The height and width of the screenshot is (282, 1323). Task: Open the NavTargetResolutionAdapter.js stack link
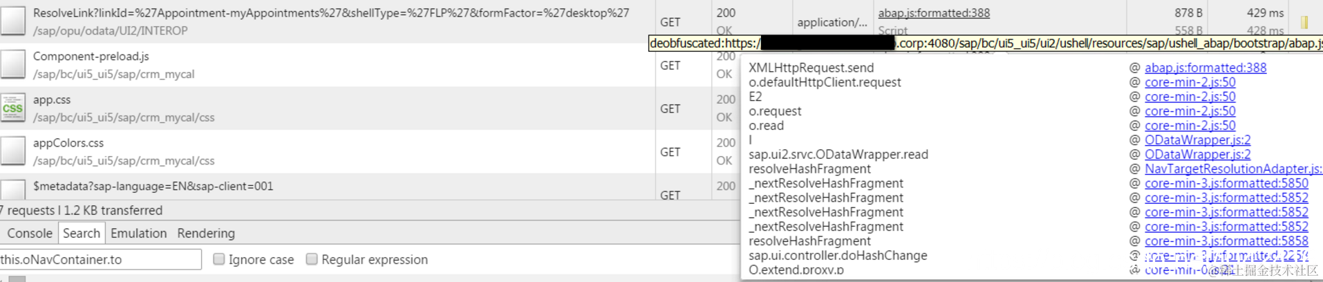tap(1233, 169)
